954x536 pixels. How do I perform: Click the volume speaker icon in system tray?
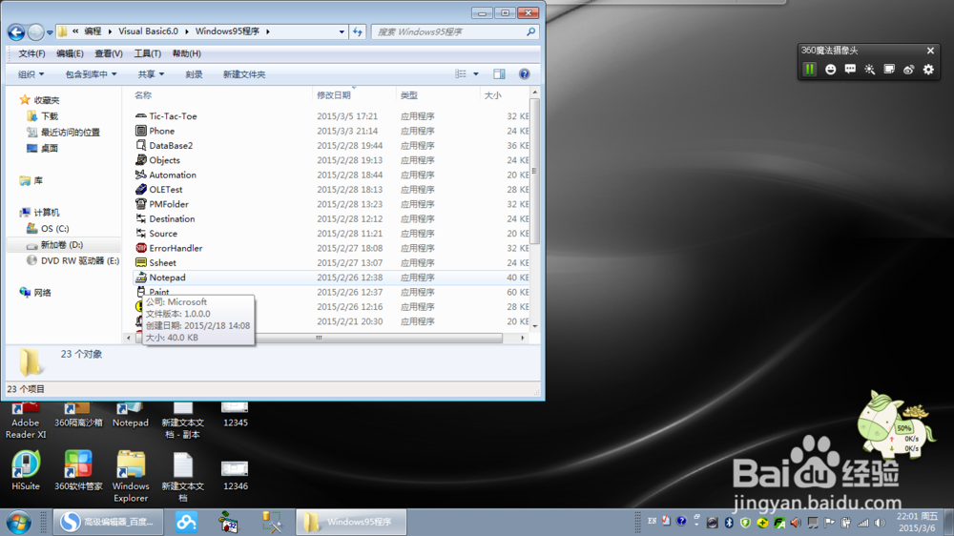(881, 523)
